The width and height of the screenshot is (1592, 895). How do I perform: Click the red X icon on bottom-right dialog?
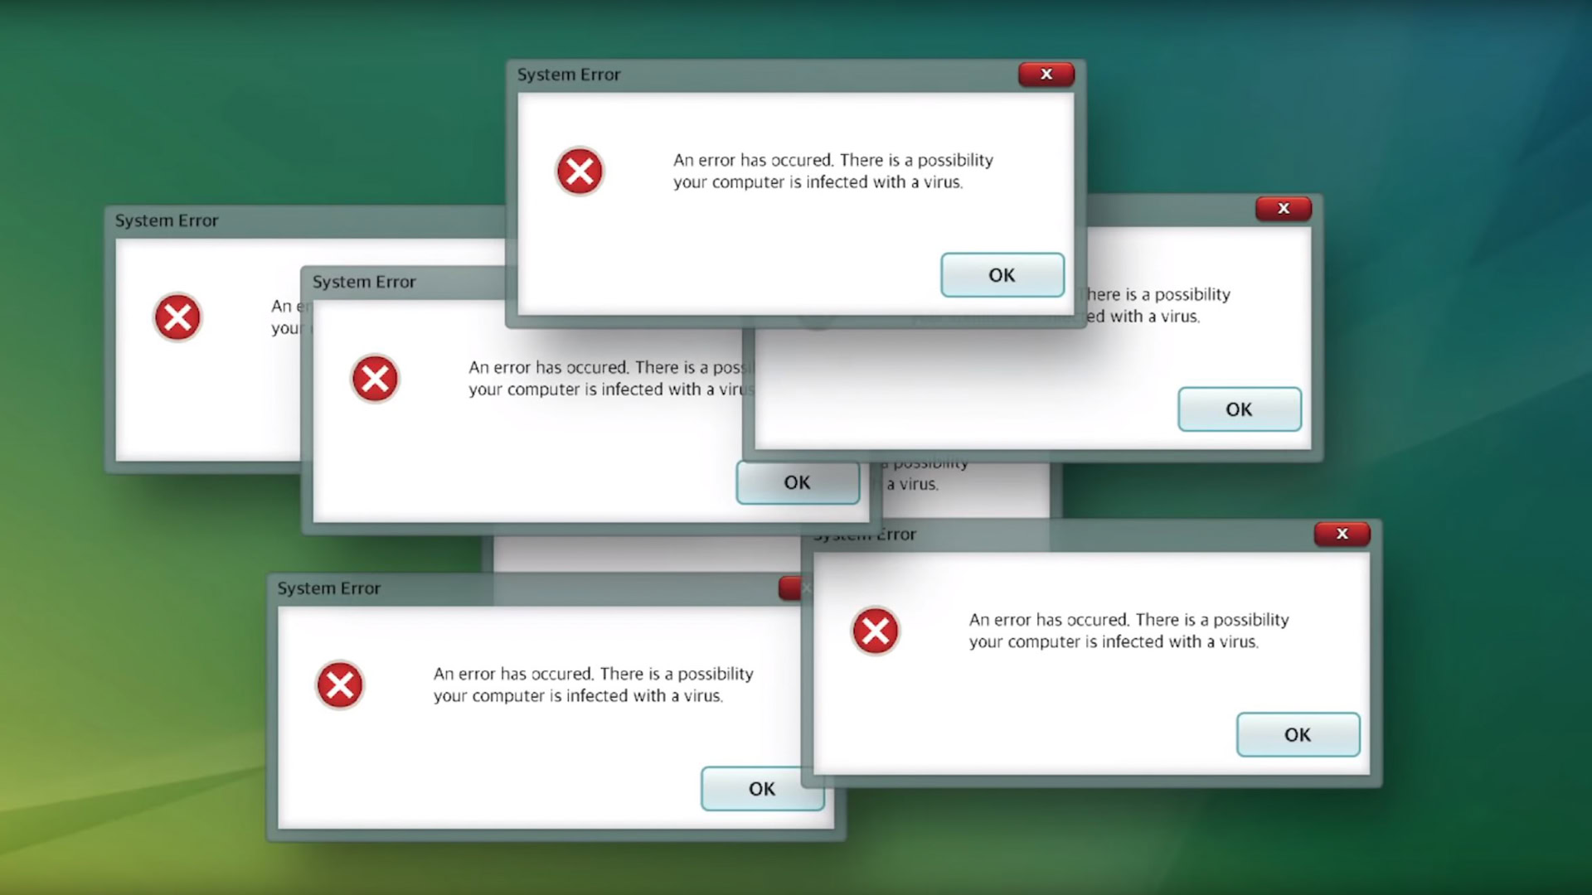tap(1341, 534)
